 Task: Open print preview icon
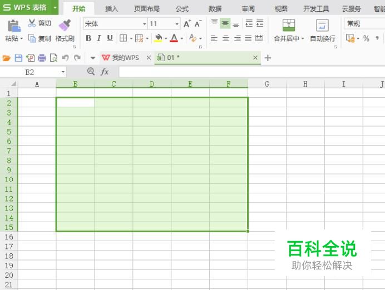click(x=53, y=58)
